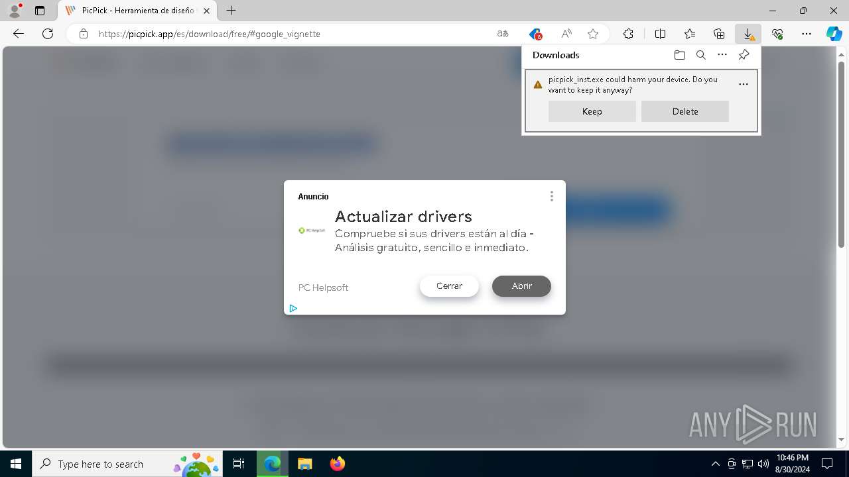Activate Read aloud icon
Image resolution: width=849 pixels, height=477 pixels.
566,34
